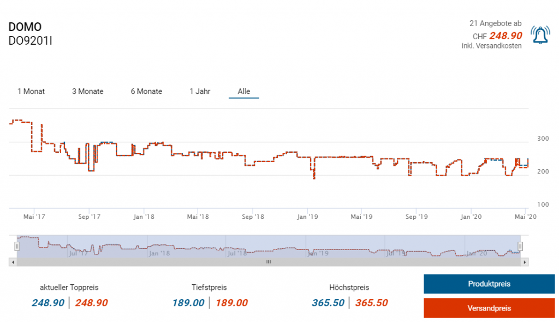Image resolution: width=559 pixels, height=322 pixels.
Task: Select the 3 Monate time range
Action: [x=88, y=91]
